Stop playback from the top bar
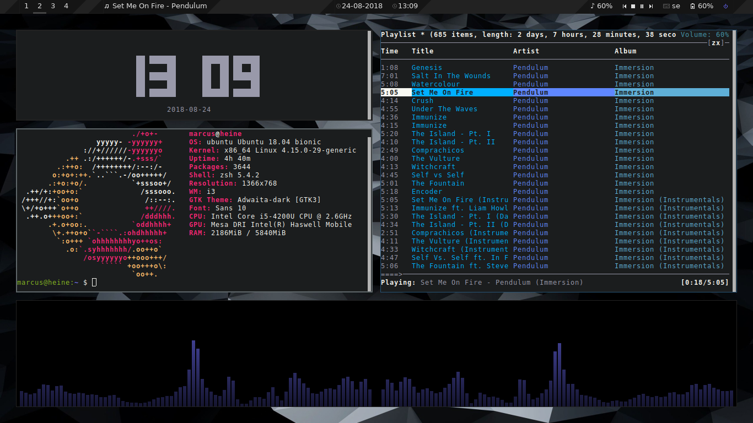753x423 pixels. (633, 6)
